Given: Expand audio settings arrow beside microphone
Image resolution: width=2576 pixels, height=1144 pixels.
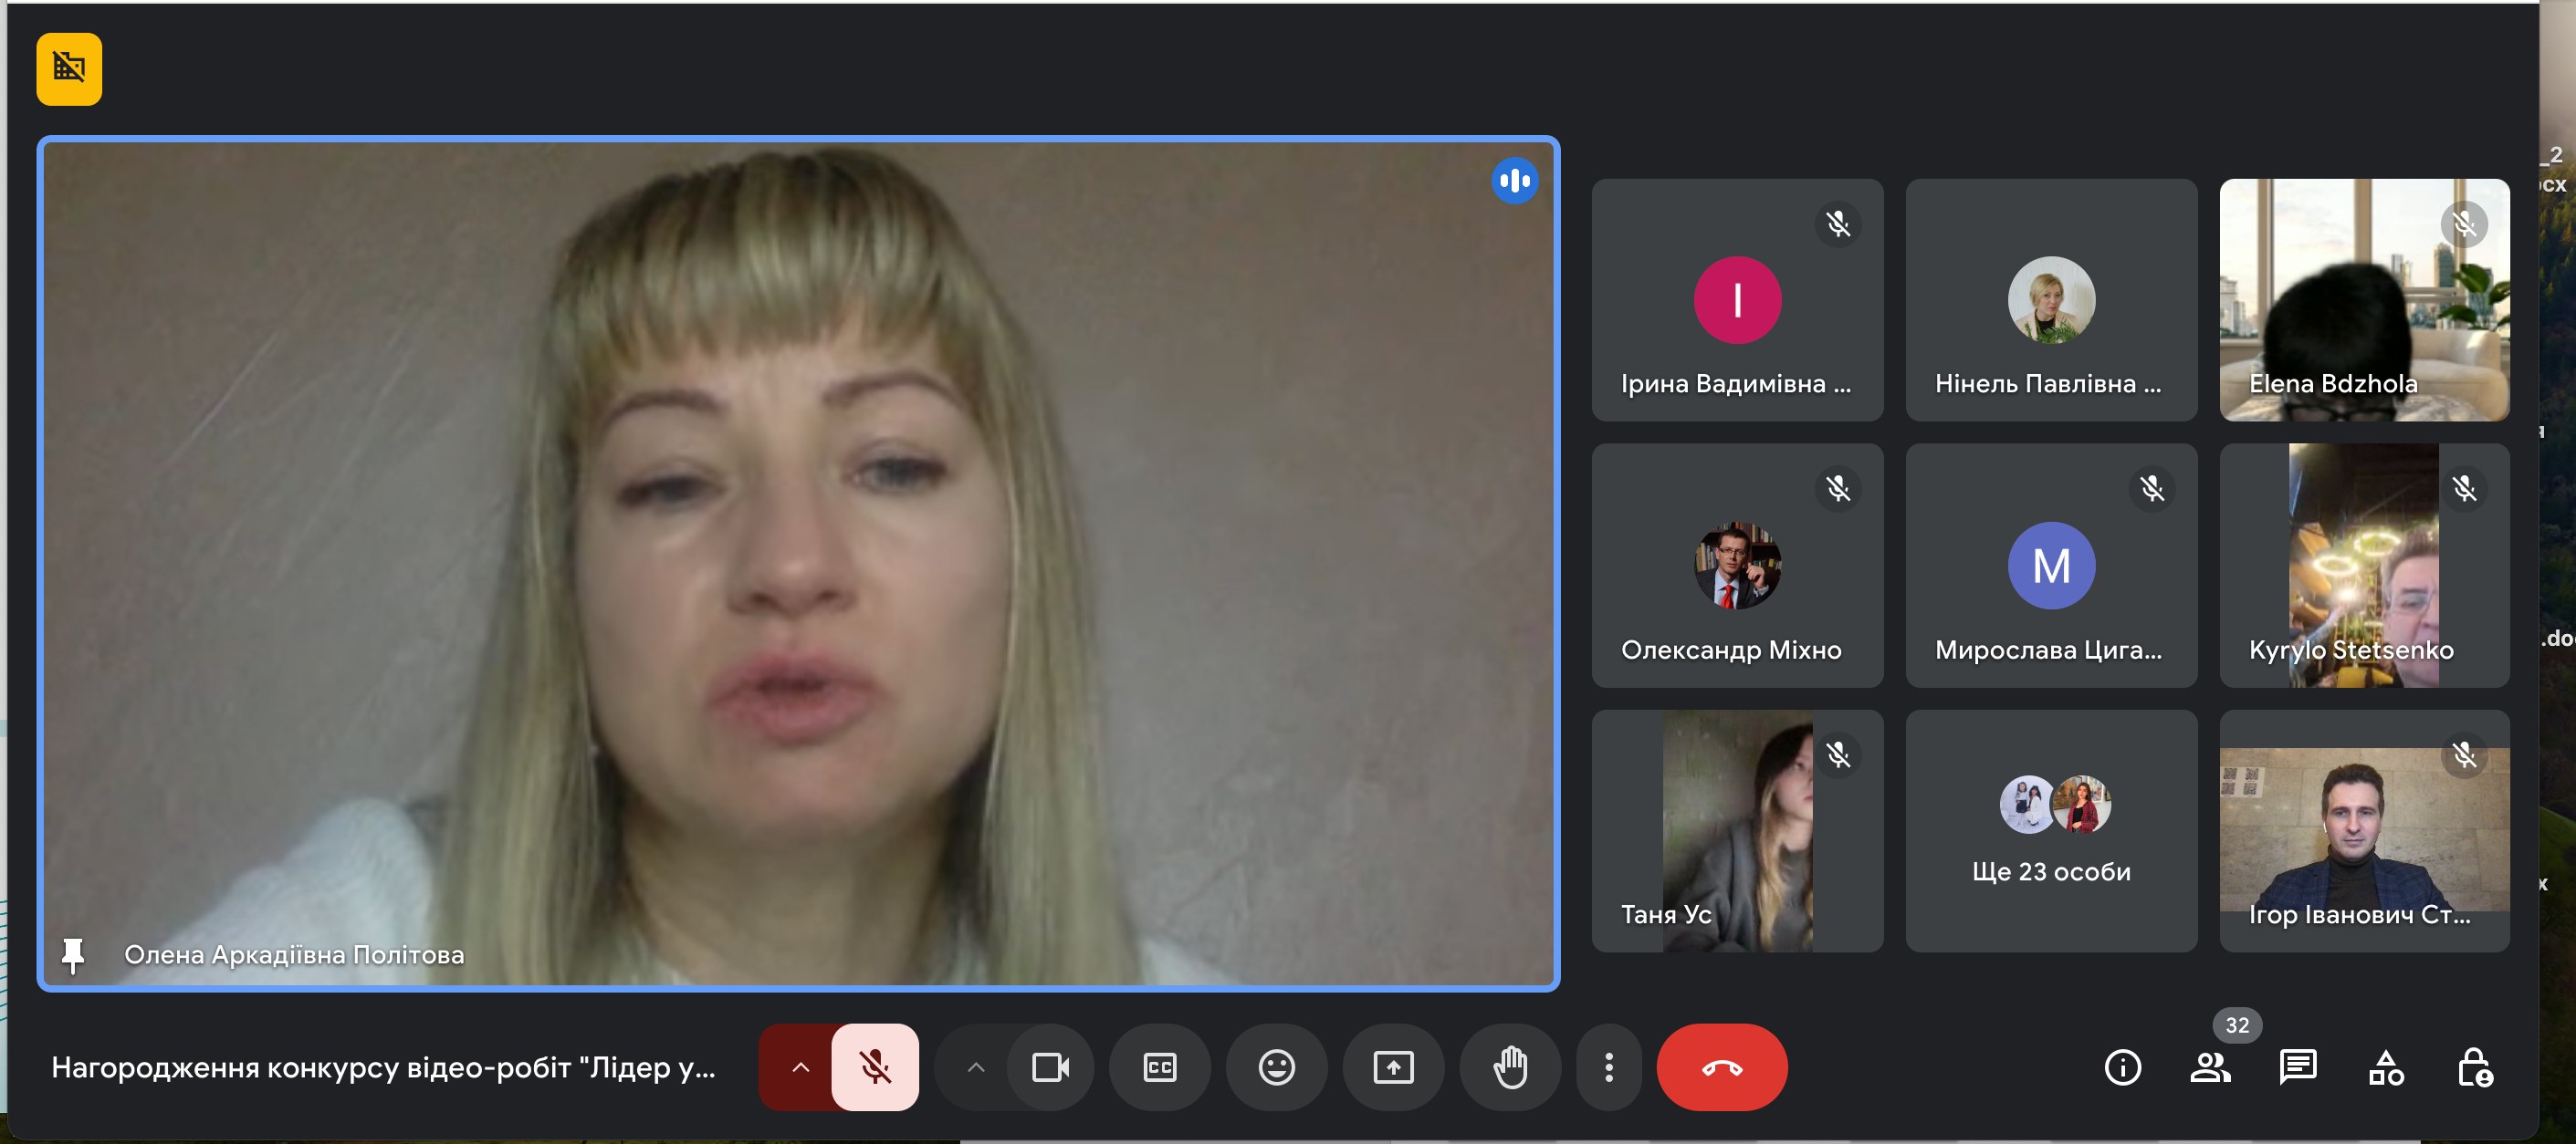Looking at the screenshot, I should pos(800,1067).
